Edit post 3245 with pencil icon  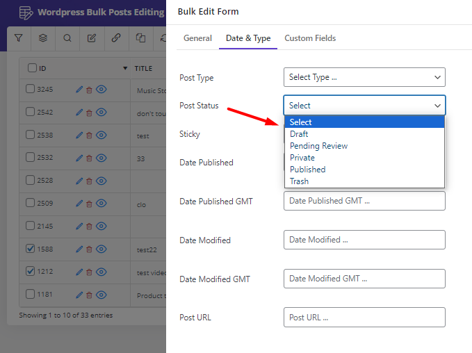(79, 90)
